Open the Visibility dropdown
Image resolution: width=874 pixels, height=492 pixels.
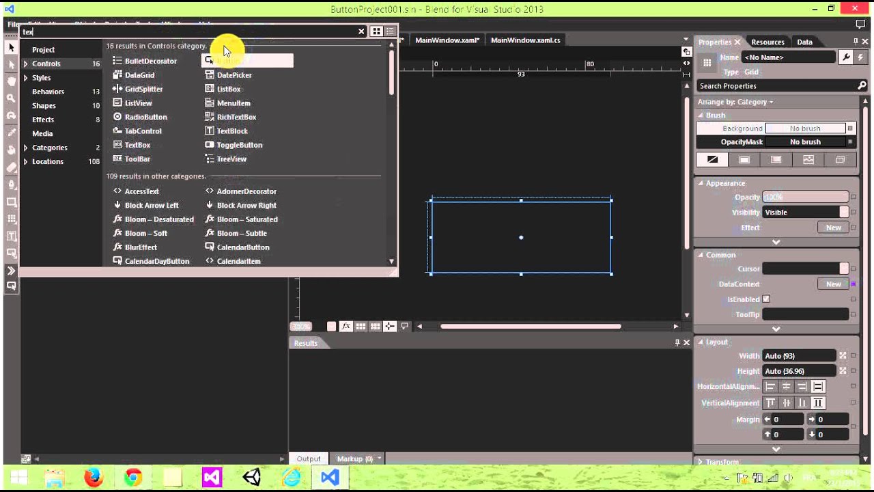tap(805, 213)
